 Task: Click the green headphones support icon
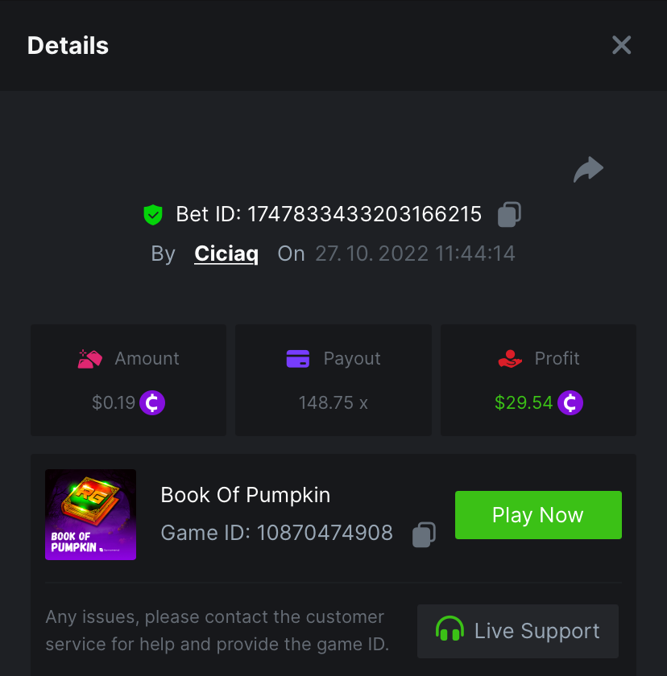[449, 631]
